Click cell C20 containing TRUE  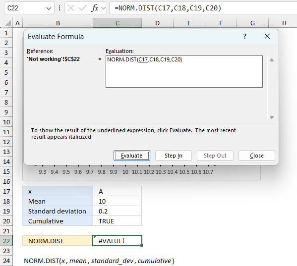tap(117, 221)
